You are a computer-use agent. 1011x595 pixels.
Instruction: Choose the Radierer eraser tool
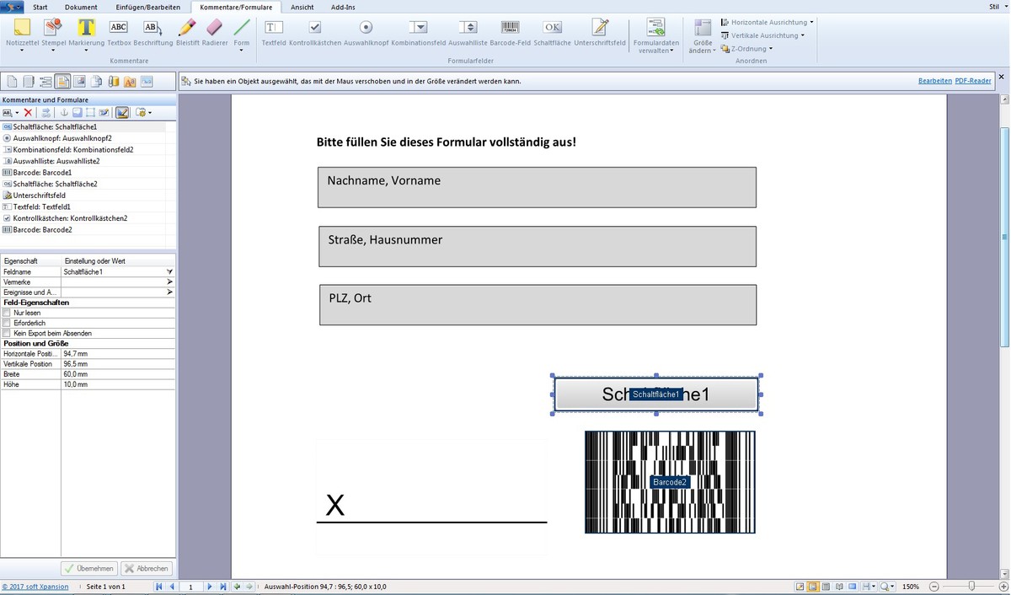click(x=215, y=31)
